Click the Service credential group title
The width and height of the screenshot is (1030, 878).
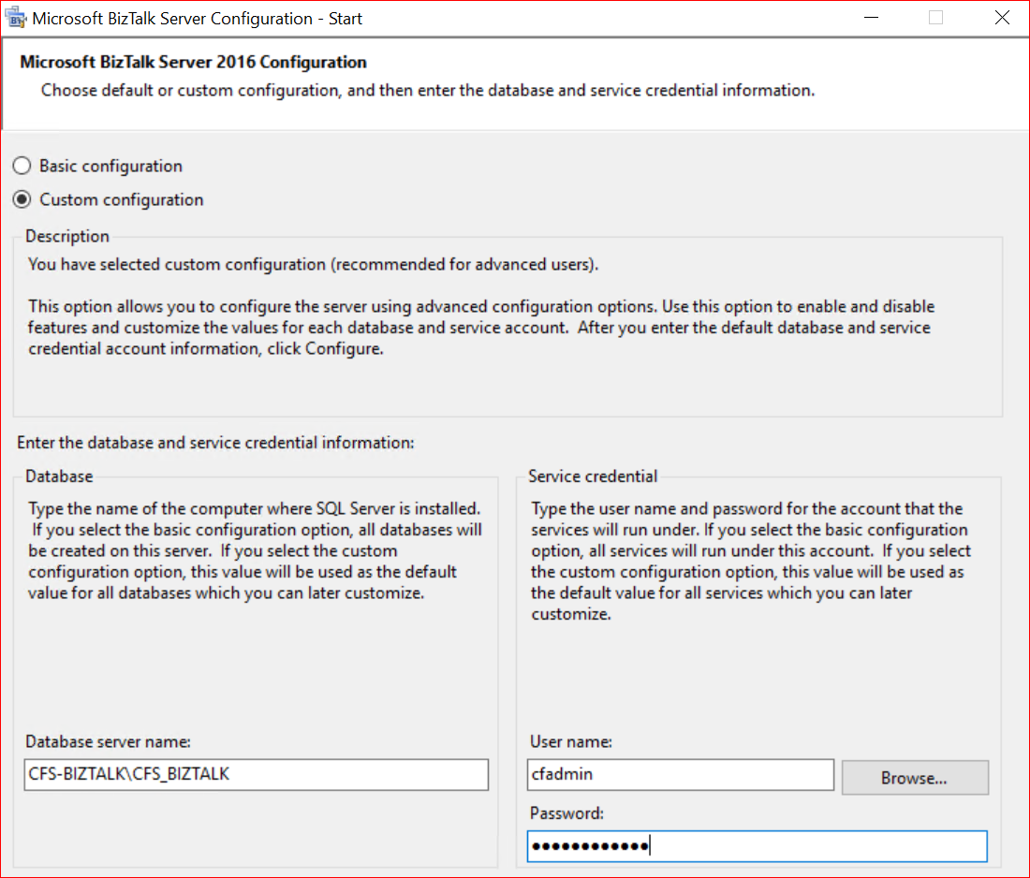593,476
